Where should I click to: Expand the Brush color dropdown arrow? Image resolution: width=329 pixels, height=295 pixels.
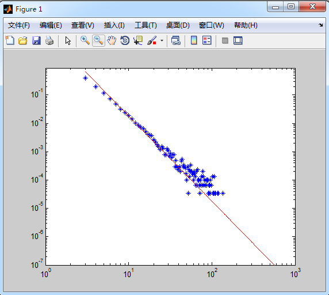click(x=162, y=40)
